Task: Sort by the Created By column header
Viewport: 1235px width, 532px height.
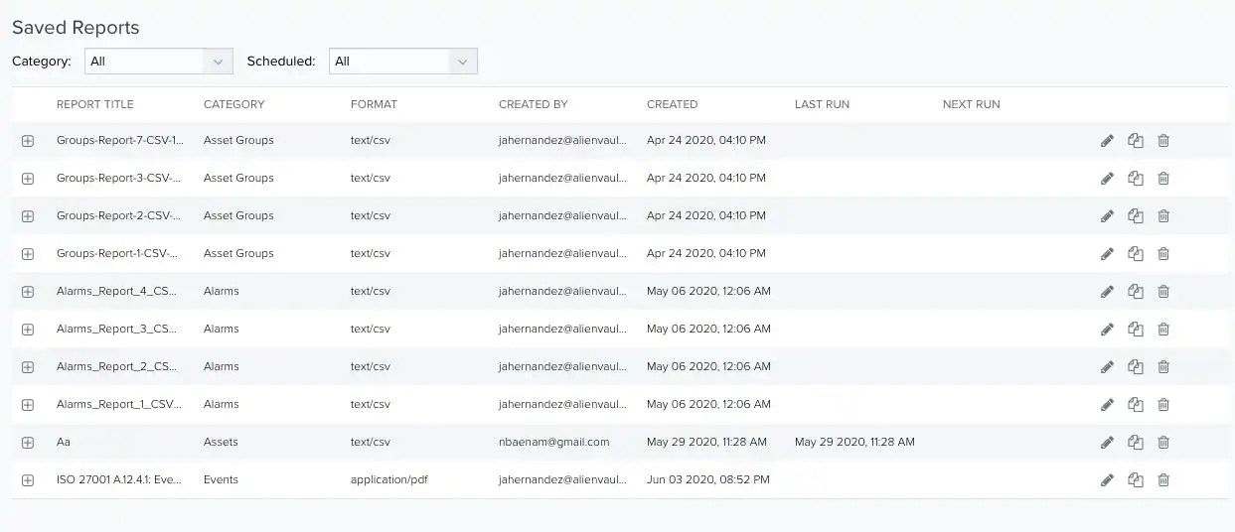Action: coord(533,104)
